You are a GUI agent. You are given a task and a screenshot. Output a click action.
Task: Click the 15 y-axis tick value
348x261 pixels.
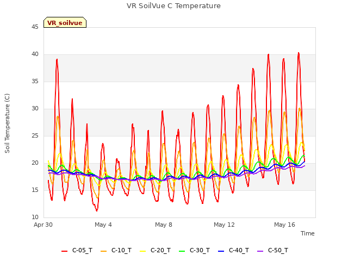[35, 190]
